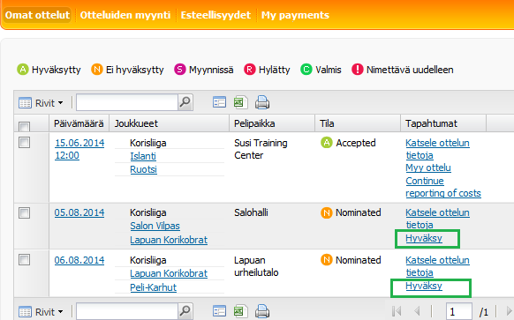
Task: Open the 15.06.2014 12:00 date link
Action: coord(79,149)
